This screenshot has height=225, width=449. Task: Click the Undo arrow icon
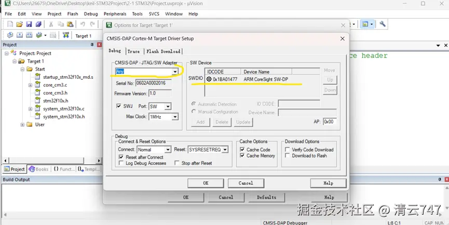click(83, 24)
